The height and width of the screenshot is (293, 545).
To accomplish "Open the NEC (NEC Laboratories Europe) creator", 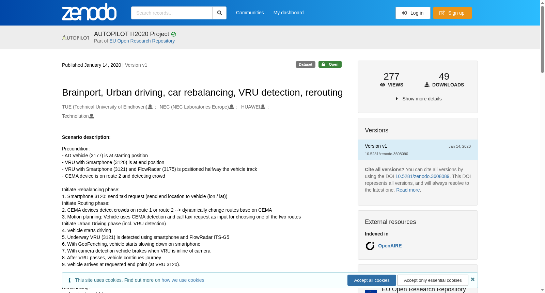I will coord(194,107).
